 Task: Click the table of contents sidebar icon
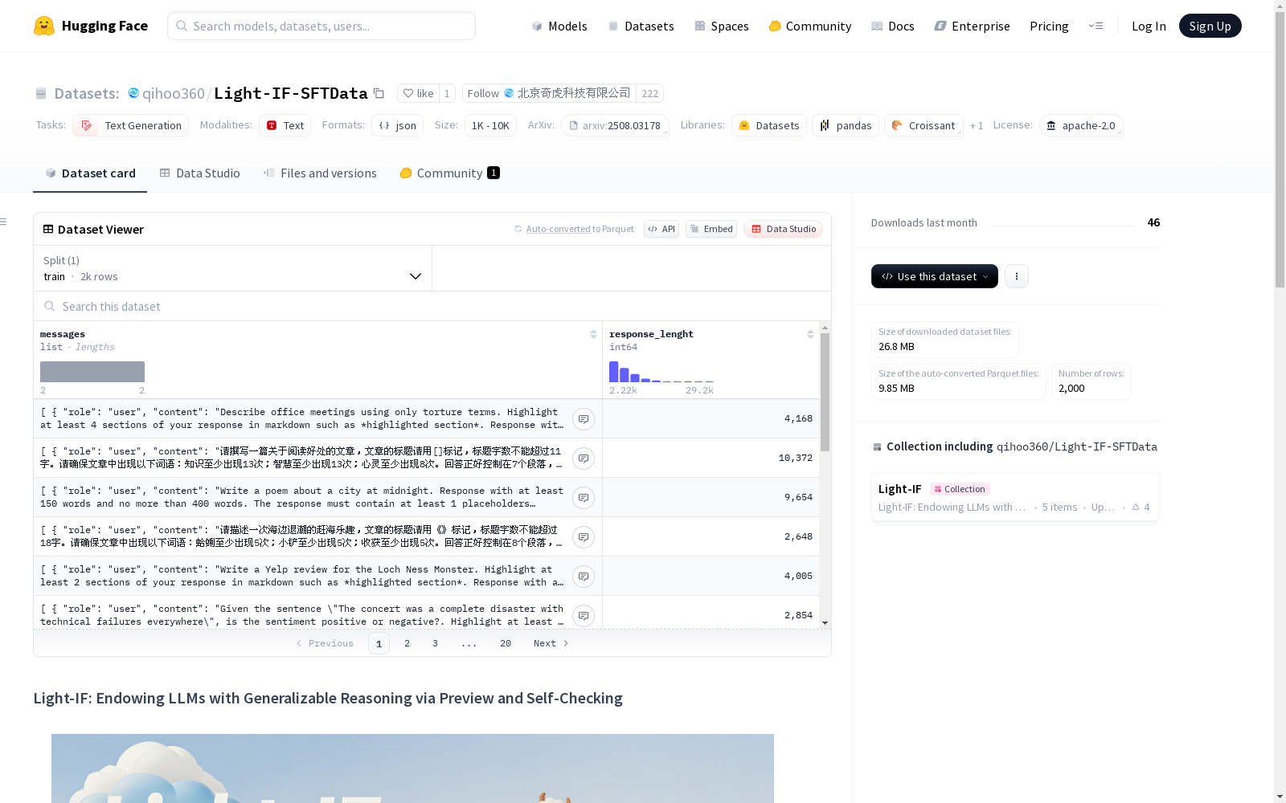click(4, 222)
